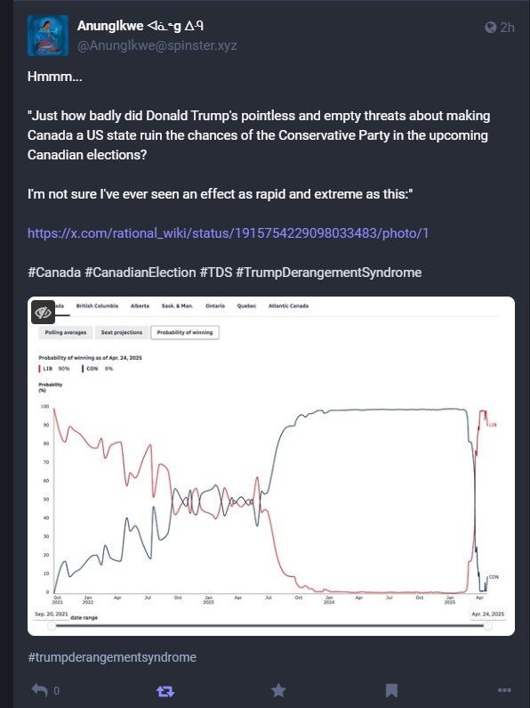Image resolution: width=530 pixels, height=708 pixels.
Task: Favourite post with the star icon
Action: (278, 690)
